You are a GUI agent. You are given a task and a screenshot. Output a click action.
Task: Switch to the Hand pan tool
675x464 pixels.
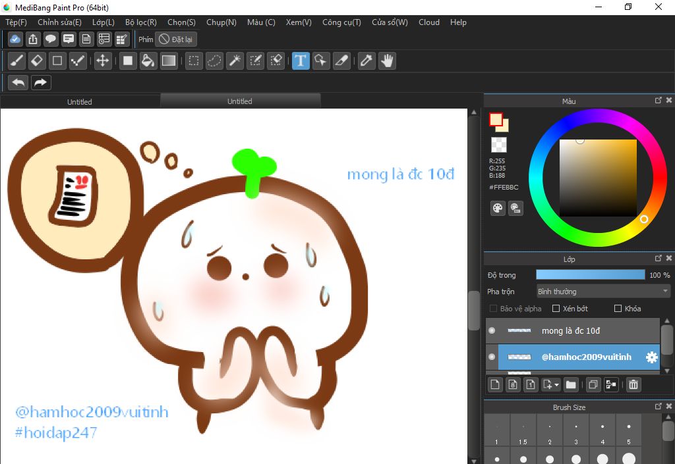(387, 61)
